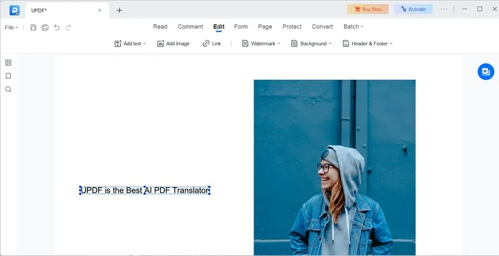Redo the last undone action
The width and height of the screenshot is (499, 256).
pos(68,28)
